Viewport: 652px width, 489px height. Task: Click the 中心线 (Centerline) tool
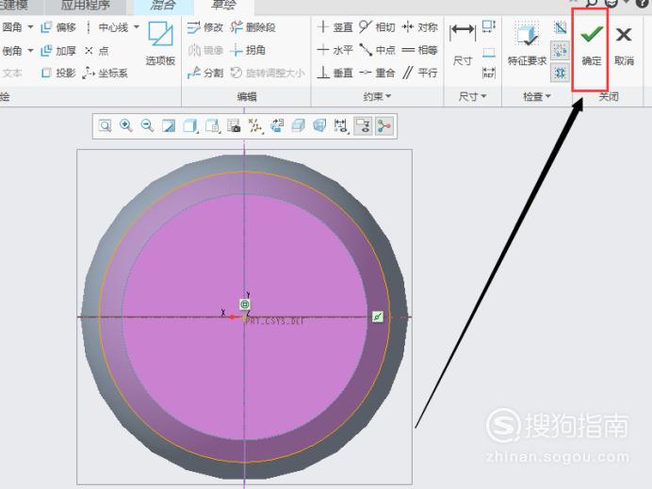point(107,27)
